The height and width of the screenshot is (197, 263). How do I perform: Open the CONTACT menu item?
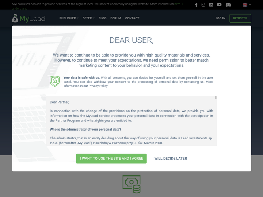tap(132, 18)
